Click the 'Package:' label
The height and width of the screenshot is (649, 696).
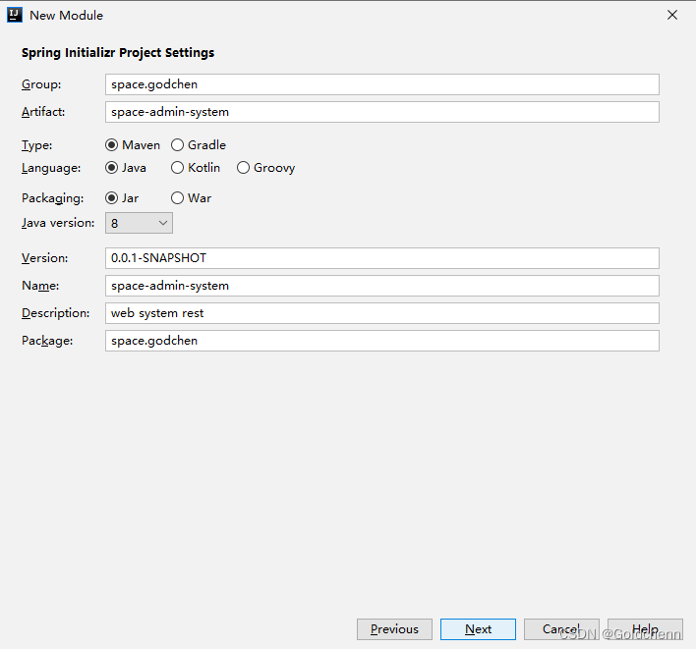coord(47,341)
